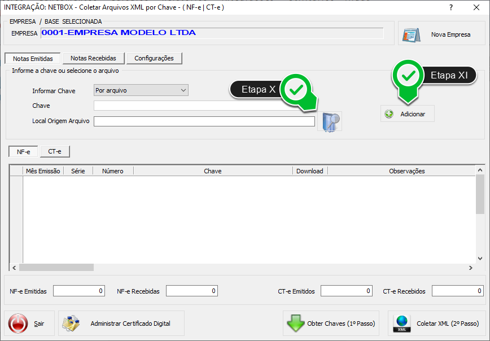Screen dimensions: 490x341
Task: Click the red power Sair icon
Action: pos(18,323)
